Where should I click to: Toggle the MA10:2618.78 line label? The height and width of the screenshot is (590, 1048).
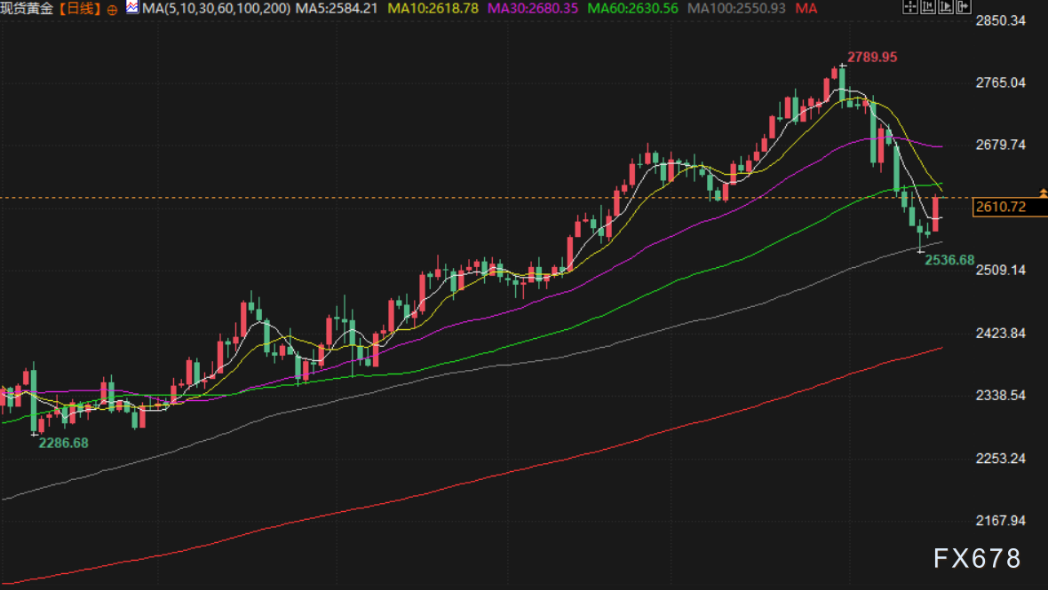pos(433,8)
